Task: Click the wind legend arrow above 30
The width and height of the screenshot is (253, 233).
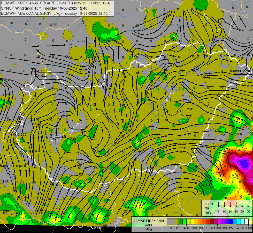Action: click(x=236, y=205)
